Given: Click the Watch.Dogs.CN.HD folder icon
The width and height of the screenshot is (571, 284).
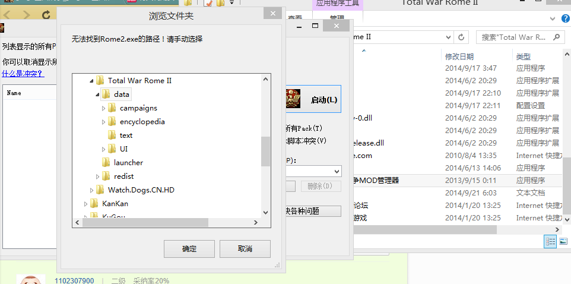Looking at the screenshot, I should pyautogui.click(x=100, y=190).
